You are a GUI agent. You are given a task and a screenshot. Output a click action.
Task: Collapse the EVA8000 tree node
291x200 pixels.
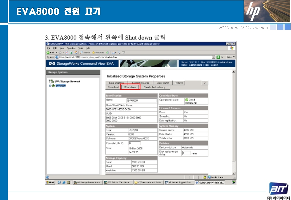[x=50, y=86]
